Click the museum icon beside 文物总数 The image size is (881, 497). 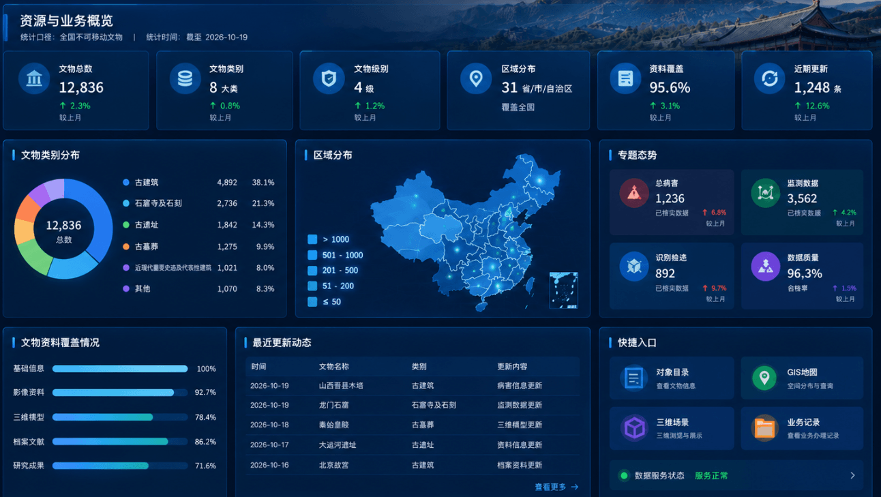click(34, 79)
